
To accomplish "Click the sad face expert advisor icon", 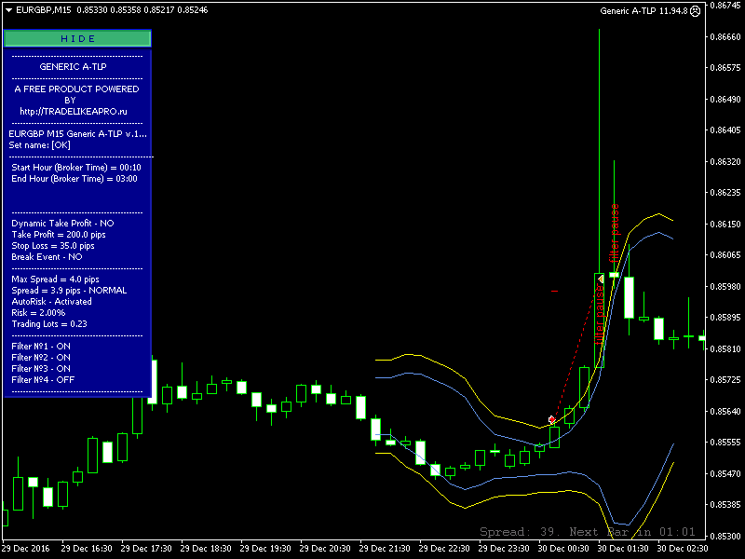I will click(x=695, y=11).
